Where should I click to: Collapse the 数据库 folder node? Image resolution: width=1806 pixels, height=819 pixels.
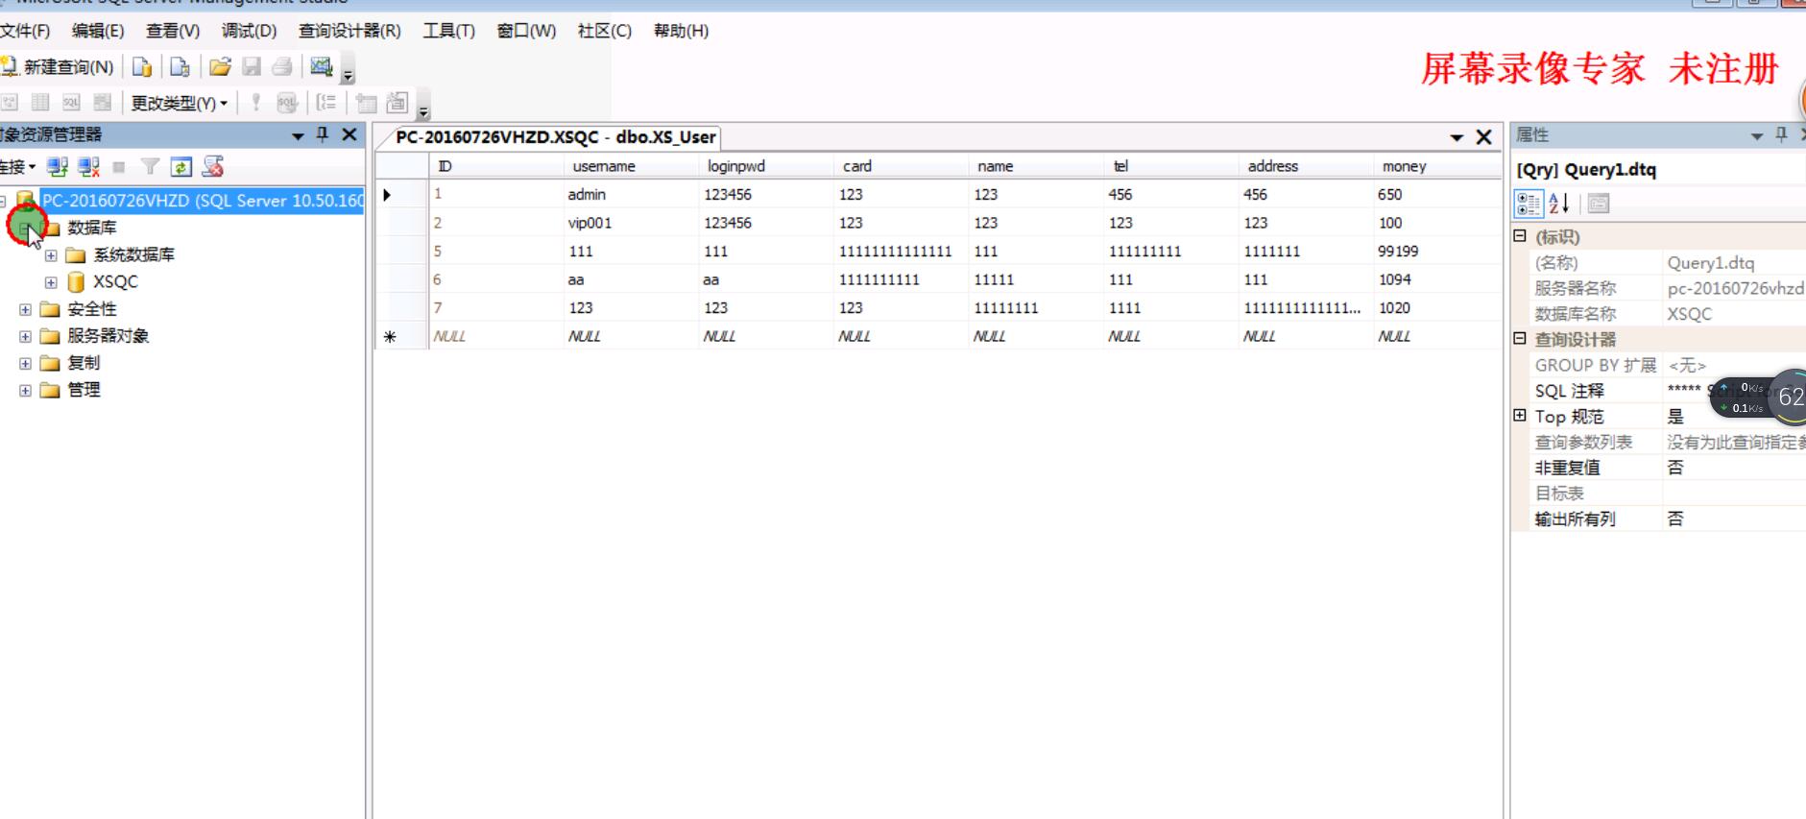click(x=25, y=228)
